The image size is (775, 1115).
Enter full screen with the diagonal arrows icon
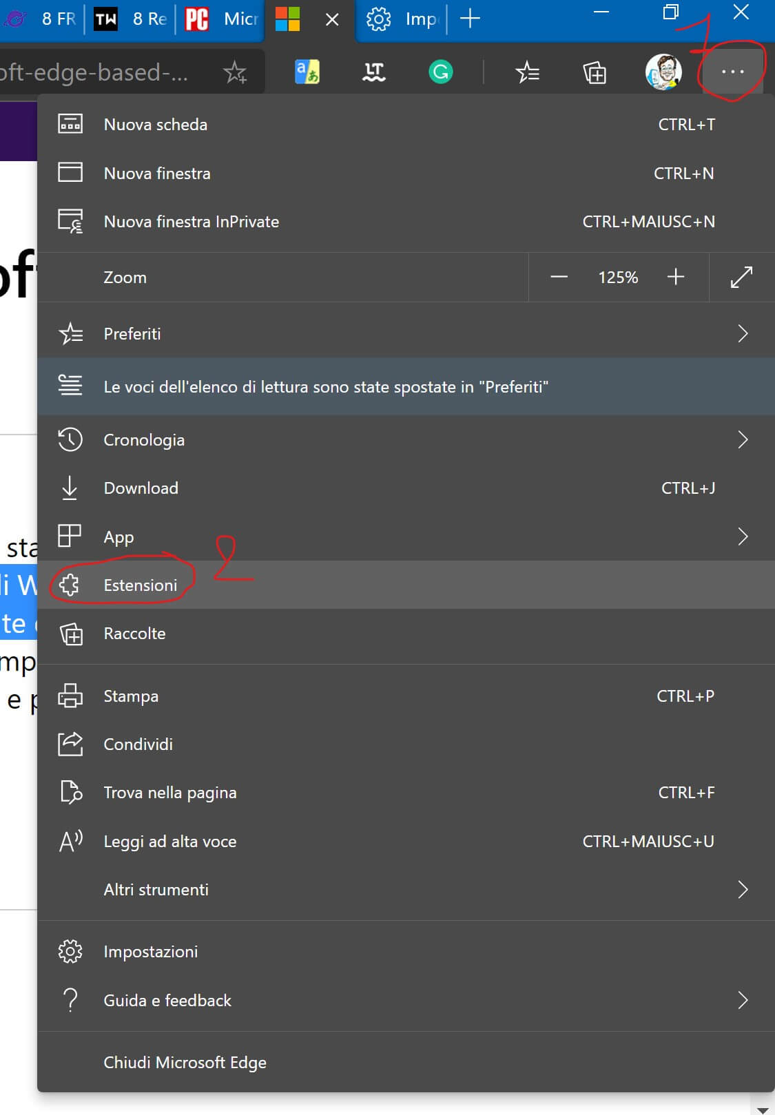point(741,277)
